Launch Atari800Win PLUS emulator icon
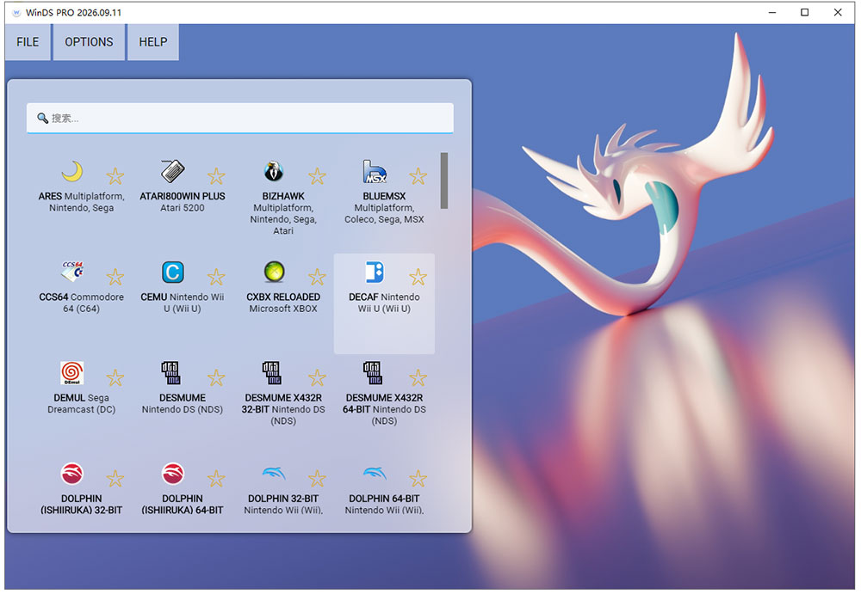This screenshot has height=594, width=861. point(173,172)
